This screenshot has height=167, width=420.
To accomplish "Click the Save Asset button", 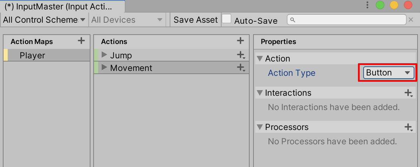I will (196, 20).
